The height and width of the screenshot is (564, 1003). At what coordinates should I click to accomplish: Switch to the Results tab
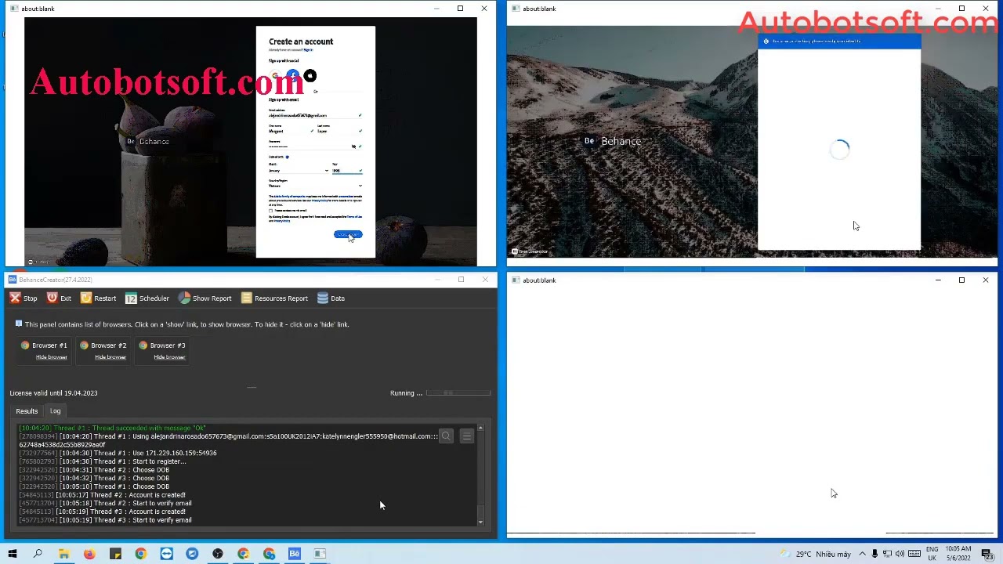(x=27, y=410)
